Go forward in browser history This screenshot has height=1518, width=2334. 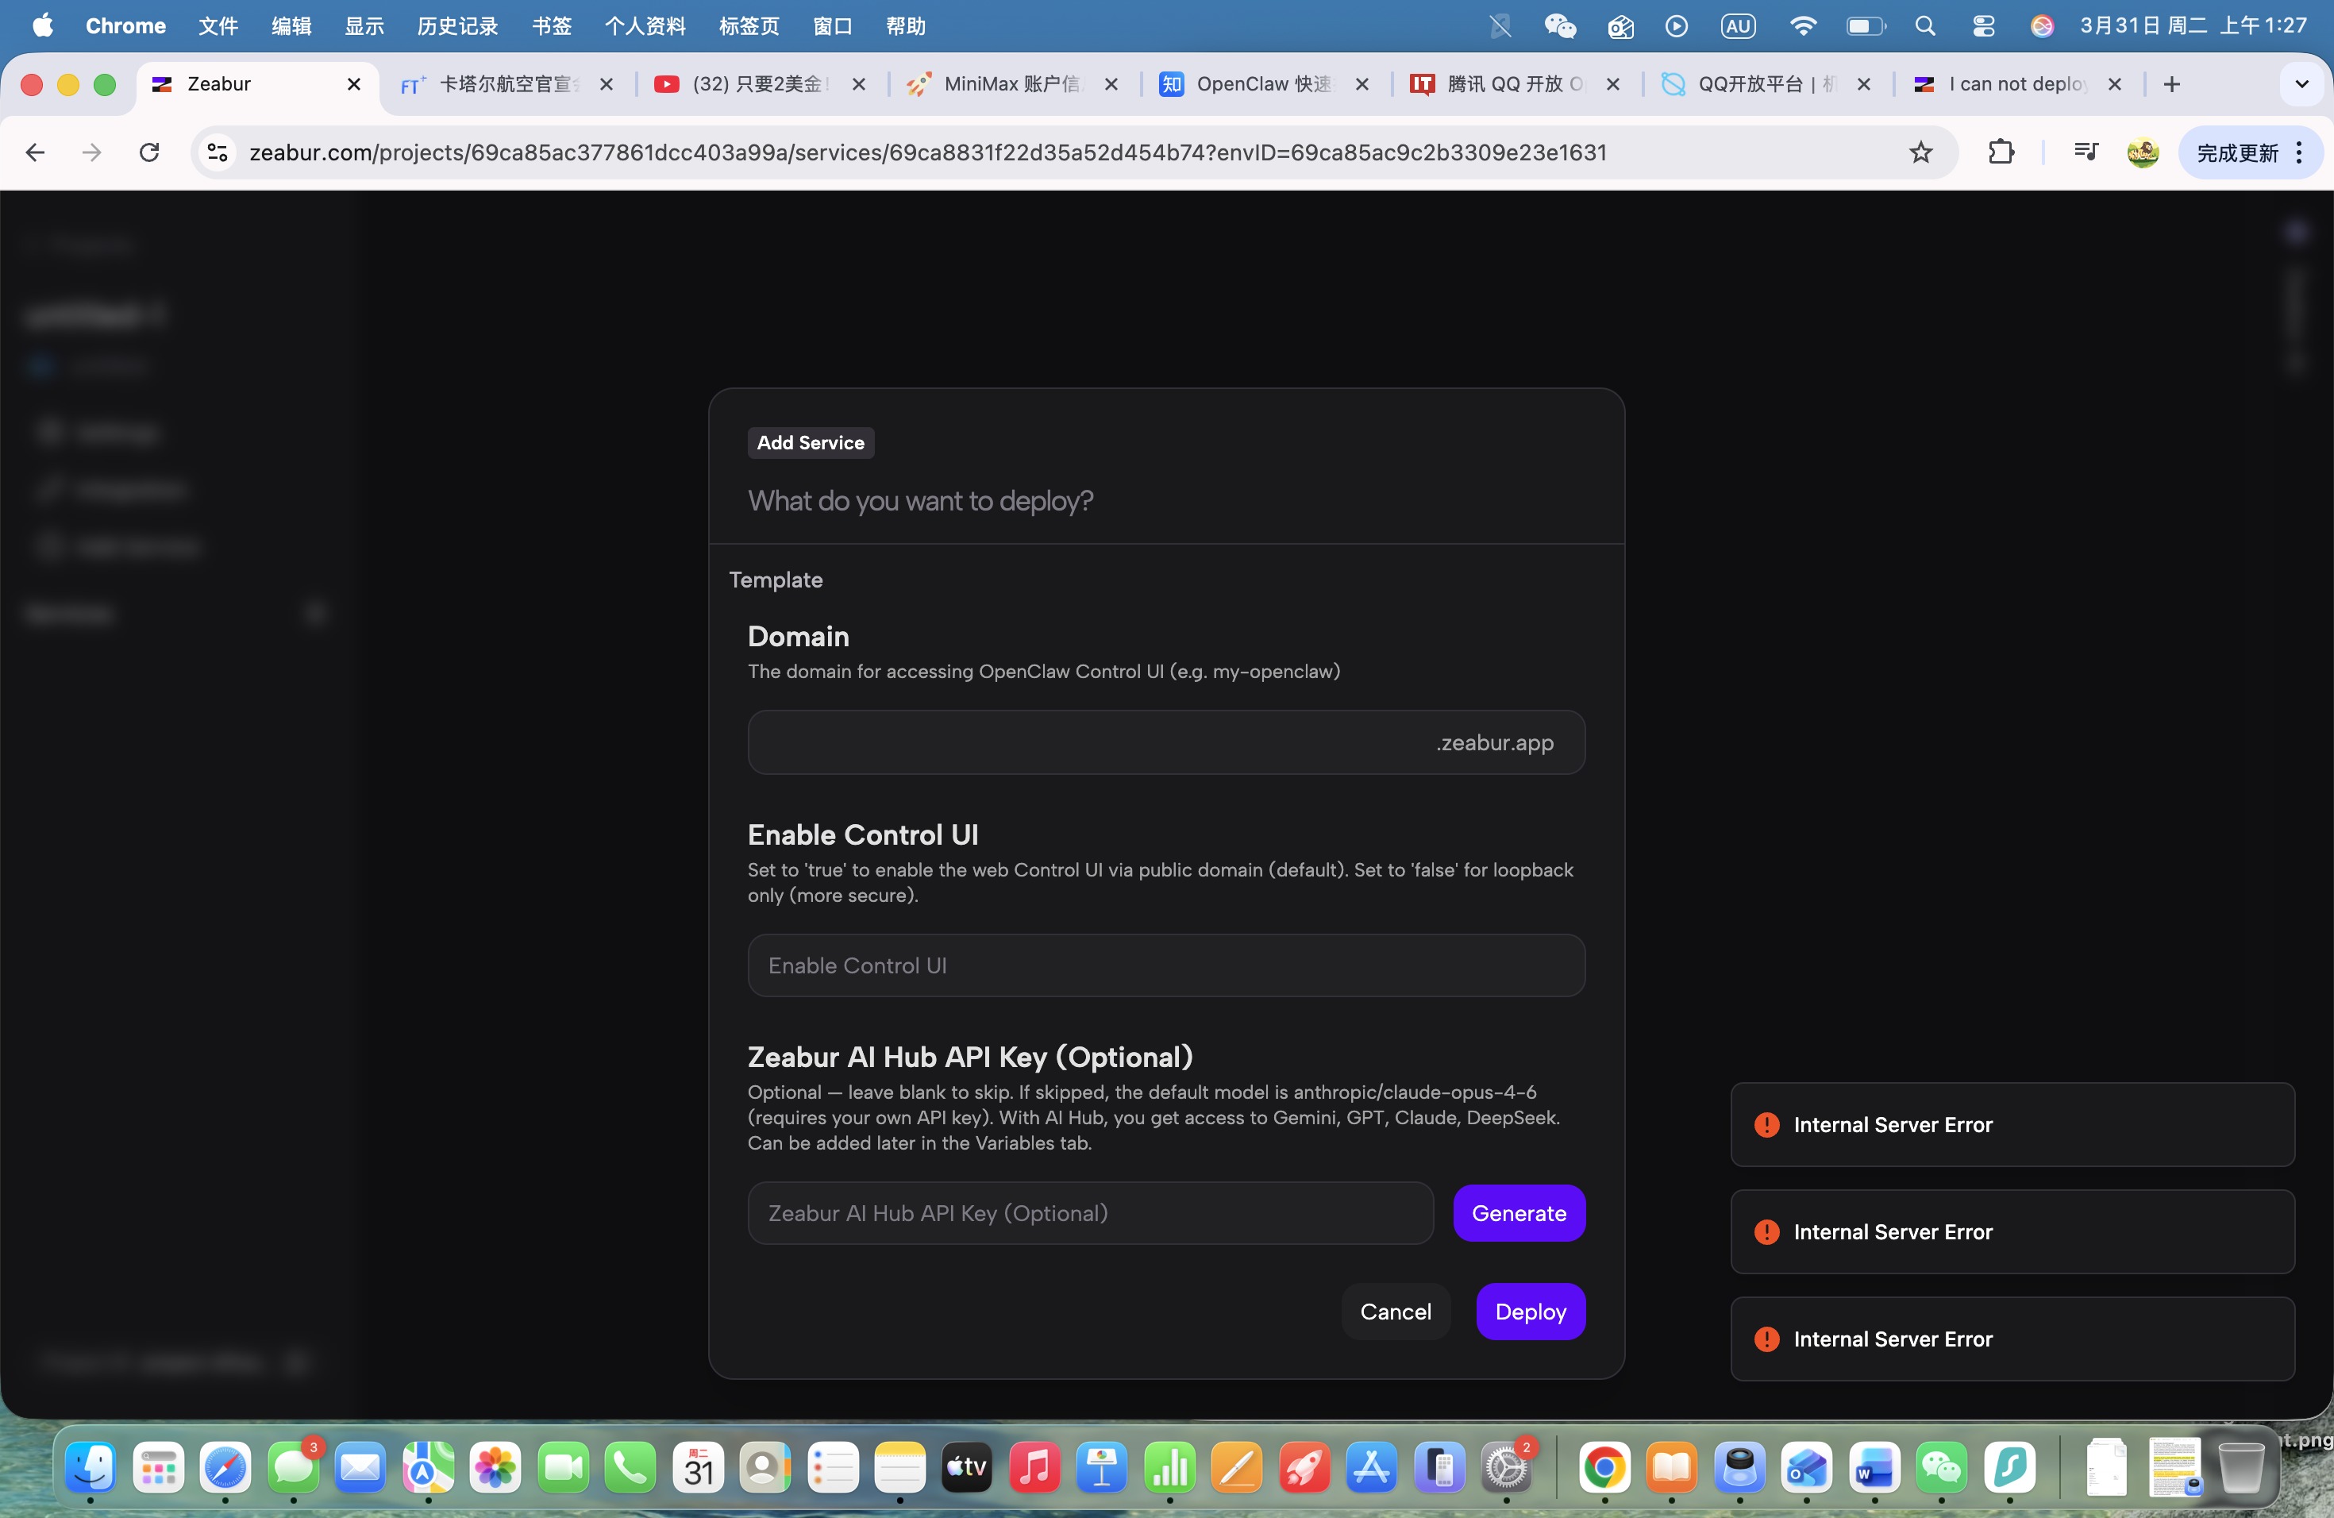[92, 152]
